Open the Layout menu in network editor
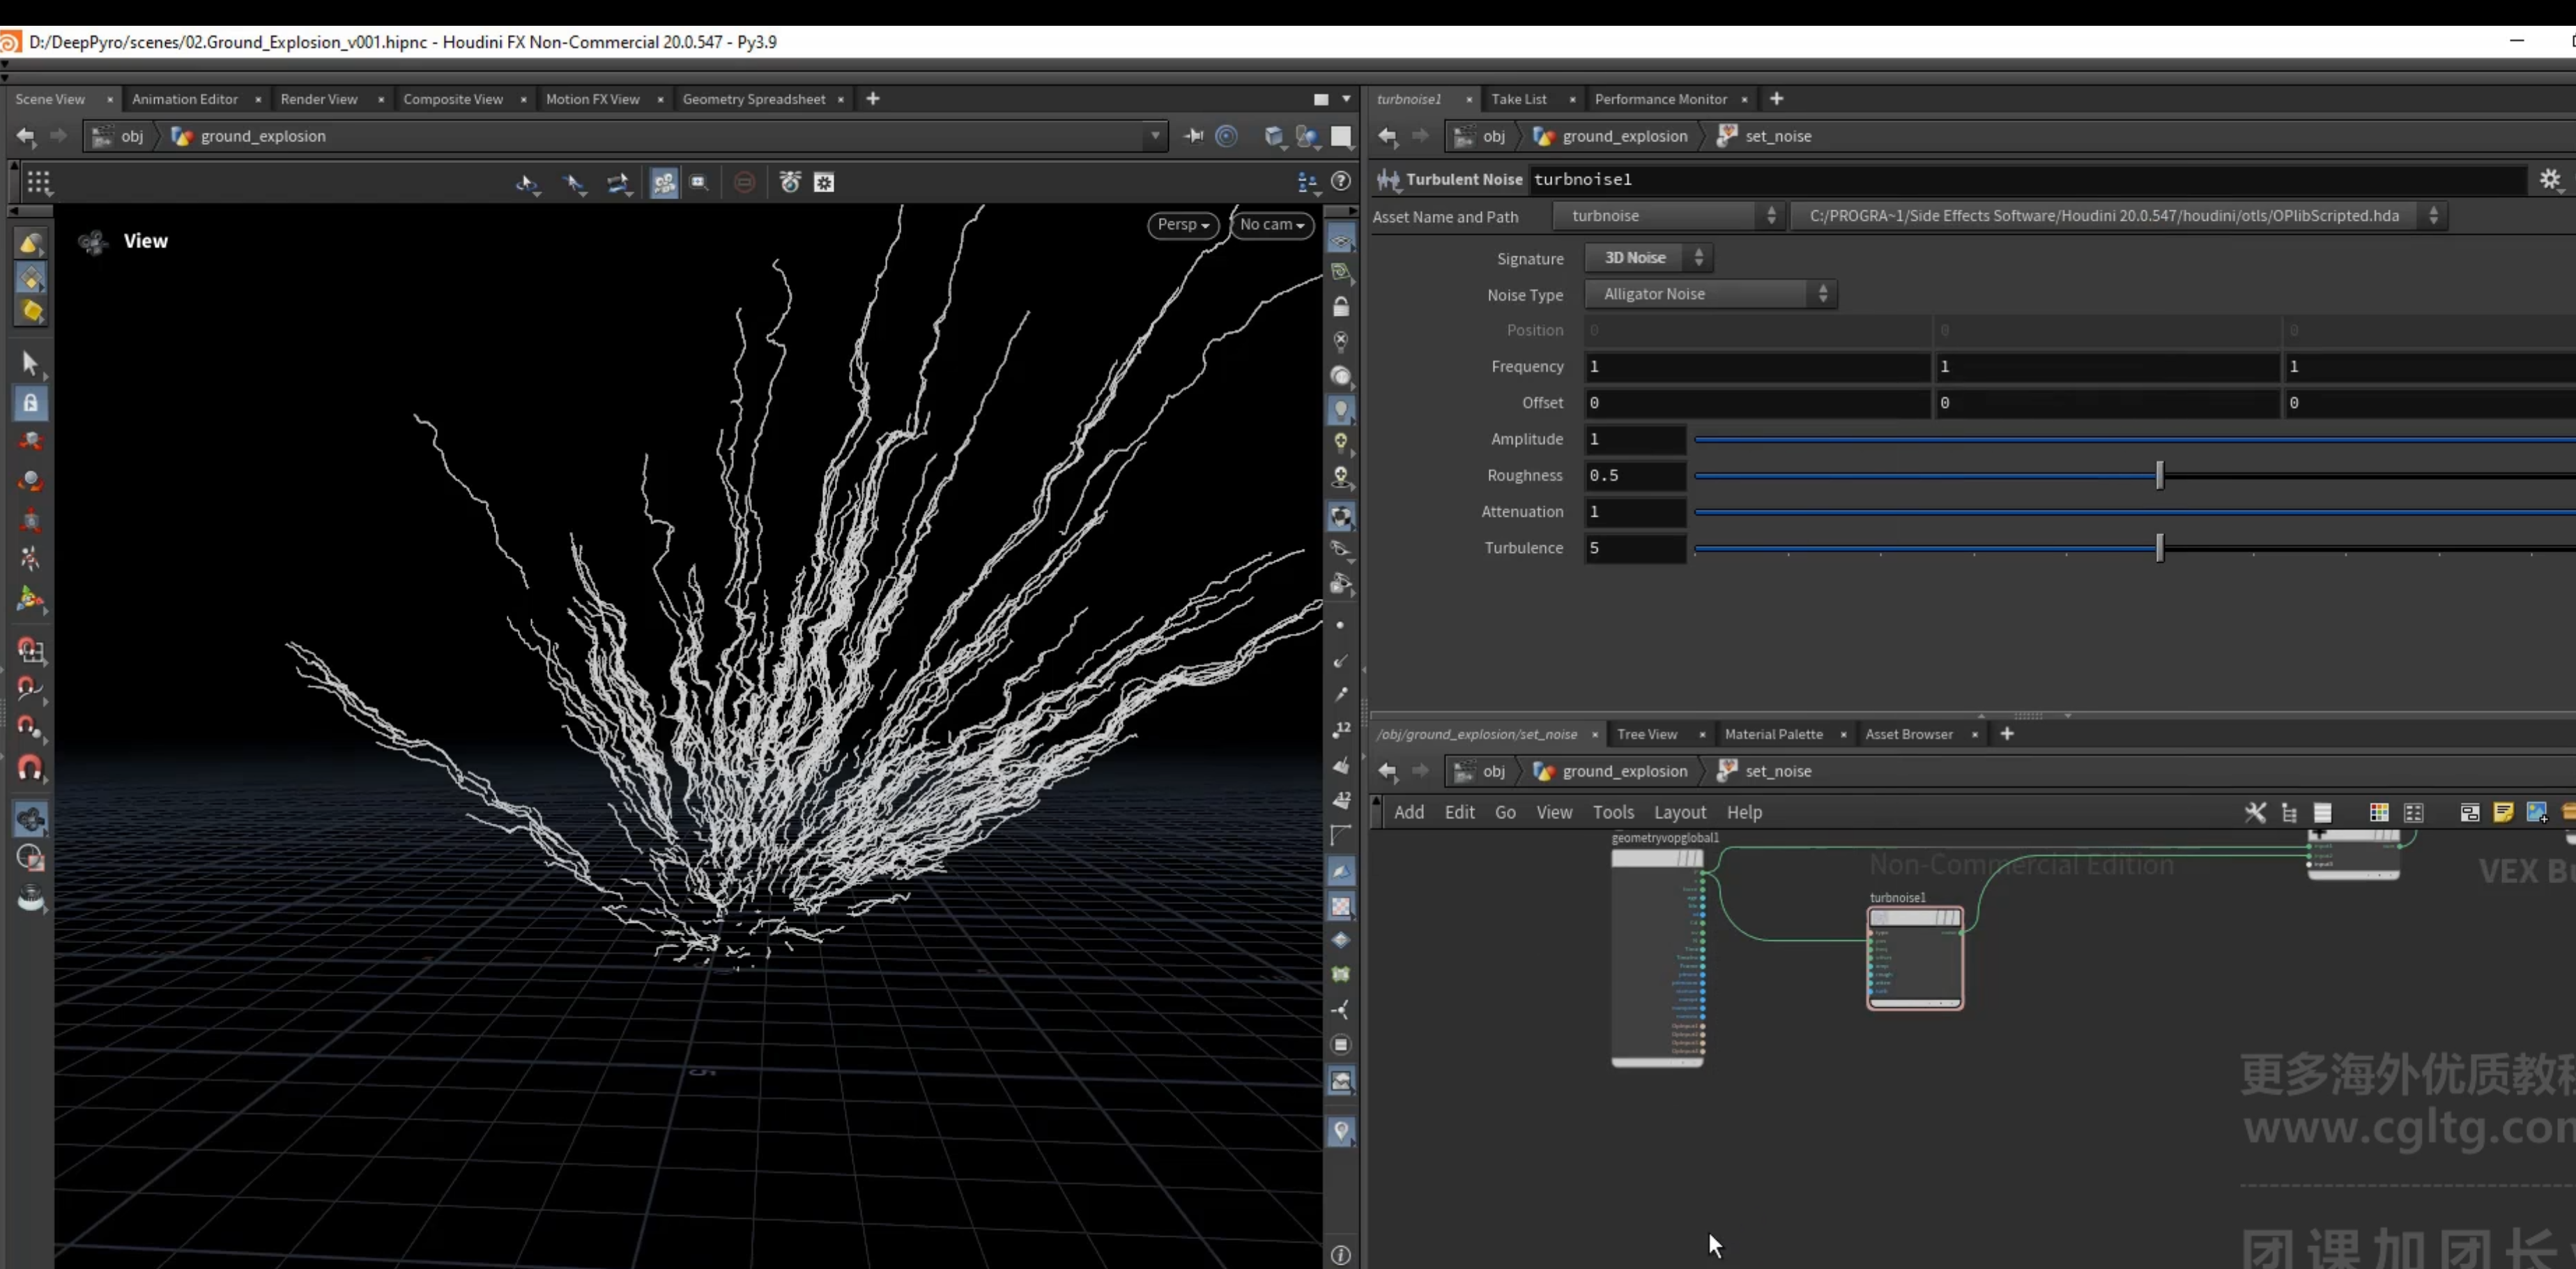 pyautogui.click(x=1679, y=812)
